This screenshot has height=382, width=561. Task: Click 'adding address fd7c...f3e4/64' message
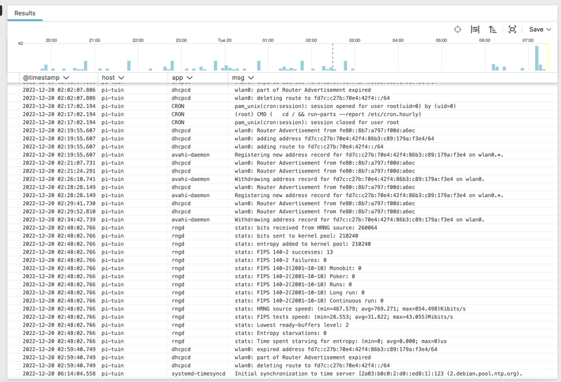(x=334, y=139)
